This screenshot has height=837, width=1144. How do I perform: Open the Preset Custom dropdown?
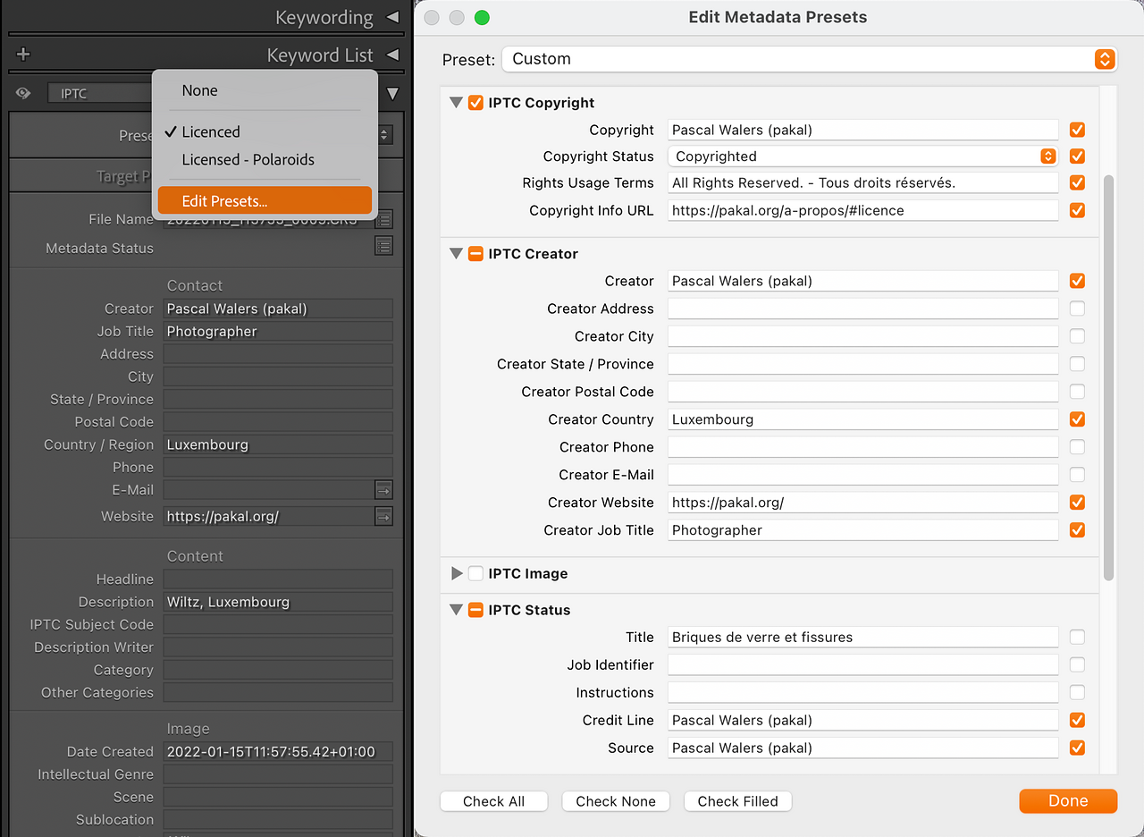tap(1105, 59)
